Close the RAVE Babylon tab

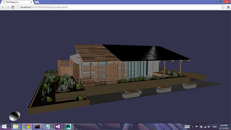point(31,2)
